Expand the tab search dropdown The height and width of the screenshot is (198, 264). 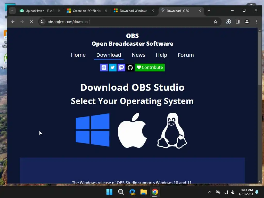pyautogui.click(x=12, y=11)
